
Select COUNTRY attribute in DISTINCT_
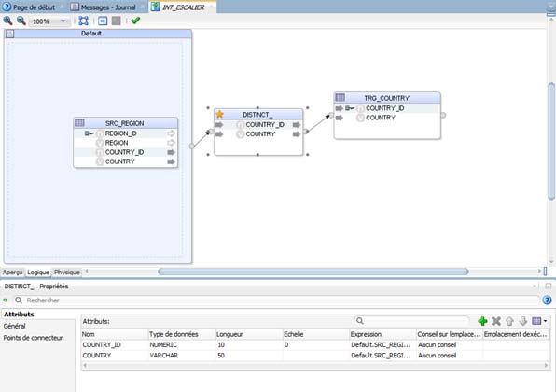[260, 134]
